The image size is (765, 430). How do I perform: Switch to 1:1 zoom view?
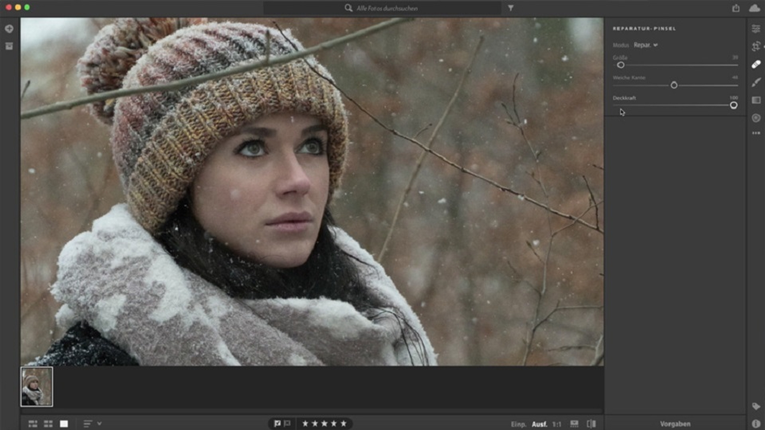[x=557, y=424]
